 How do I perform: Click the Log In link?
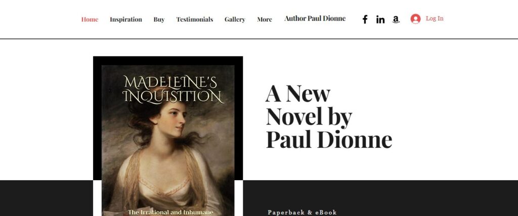[435, 19]
